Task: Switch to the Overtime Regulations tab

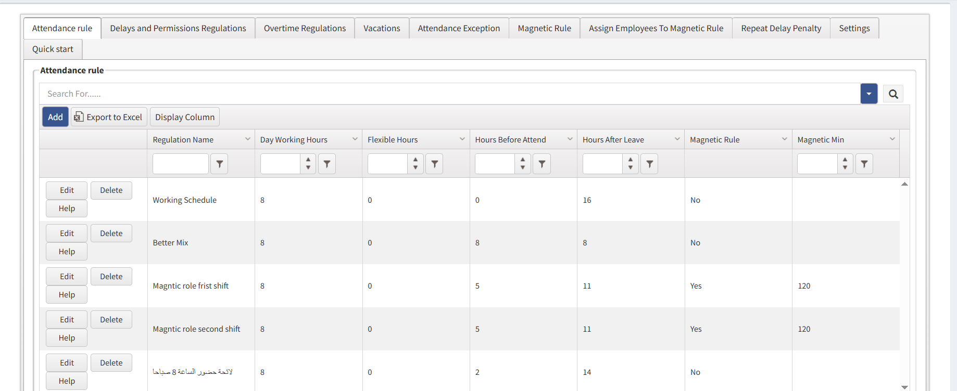Action: click(x=305, y=29)
